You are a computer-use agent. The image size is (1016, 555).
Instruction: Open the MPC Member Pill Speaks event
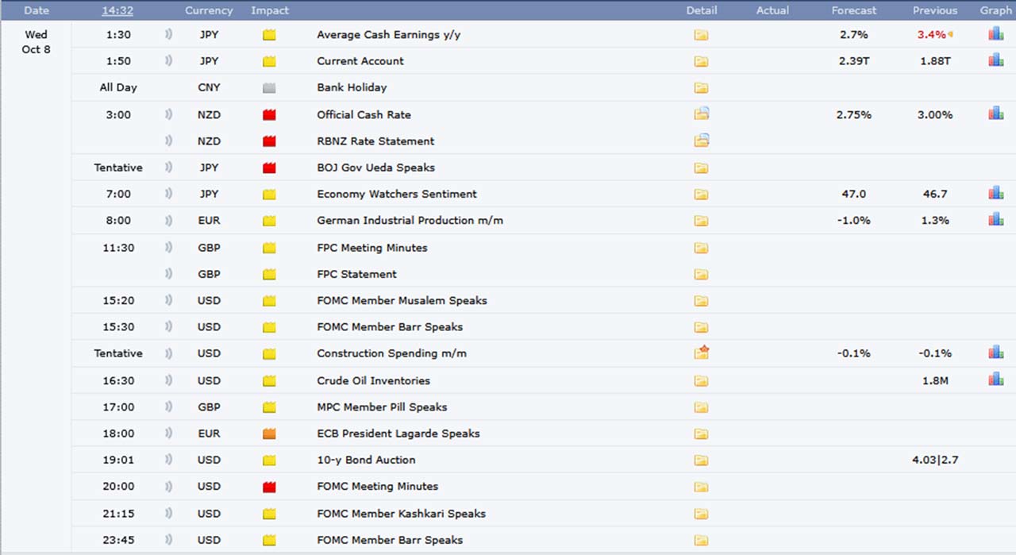coord(382,407)
